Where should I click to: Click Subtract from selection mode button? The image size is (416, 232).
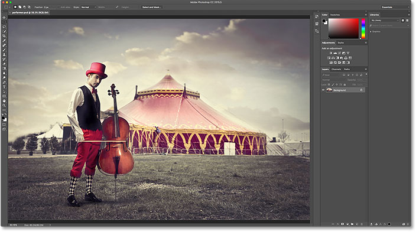tap(24, 7)
